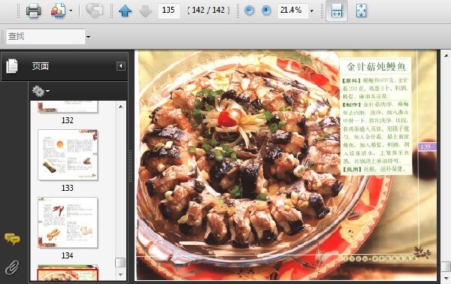Click the thumbnail panel scrollbar thumb
The width and height of the screenshot is (451, 284).
[x=120, y=263]
